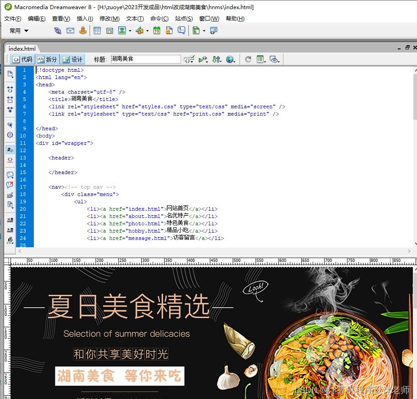
Task: Click the Collapse Selection icon
Action: pyautogui.click(x=10, y=100)
